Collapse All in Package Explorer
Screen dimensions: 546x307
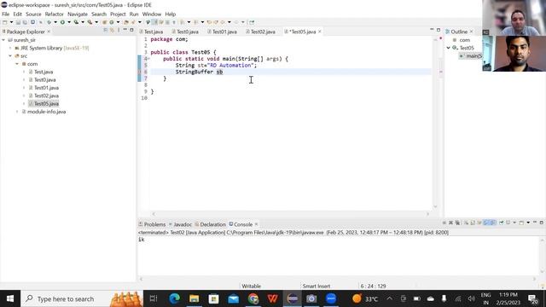click(105, 31)
